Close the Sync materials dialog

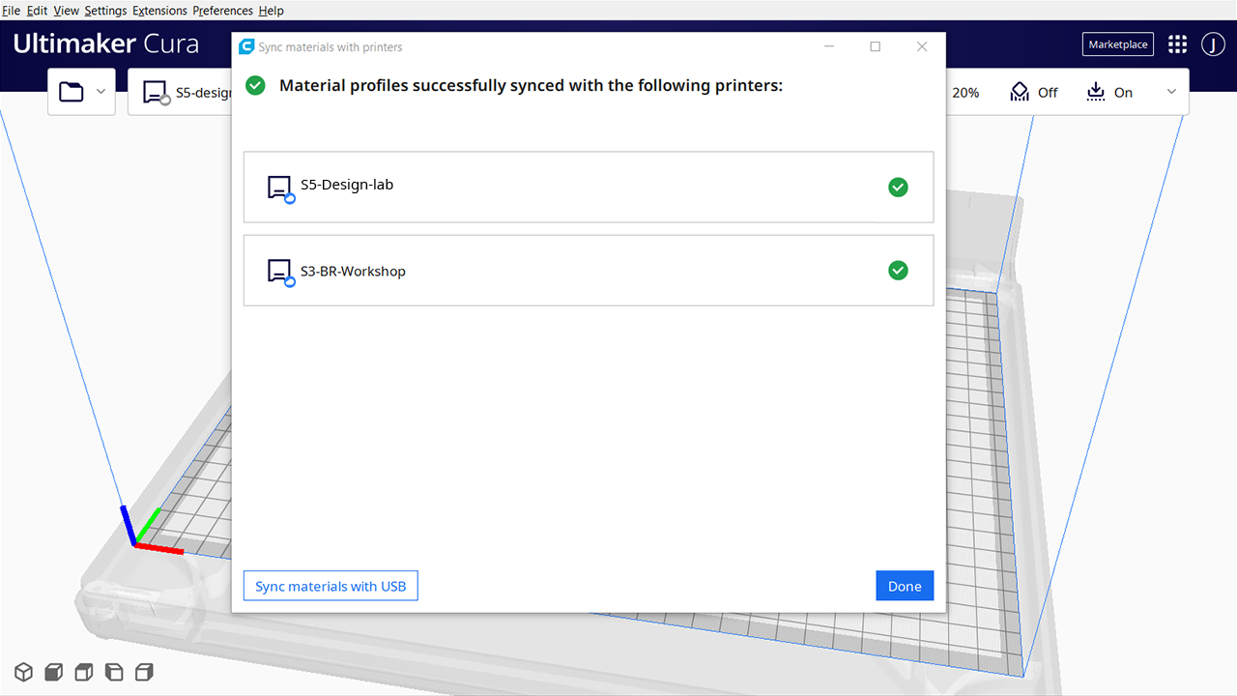pyautogui.click(x=922, y=46)
